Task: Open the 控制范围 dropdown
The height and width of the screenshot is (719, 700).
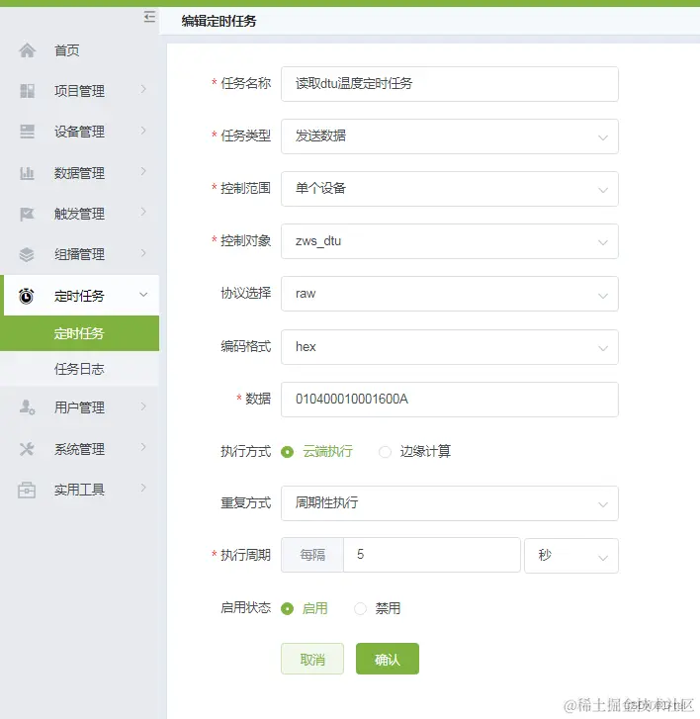Action: (450, 189)
